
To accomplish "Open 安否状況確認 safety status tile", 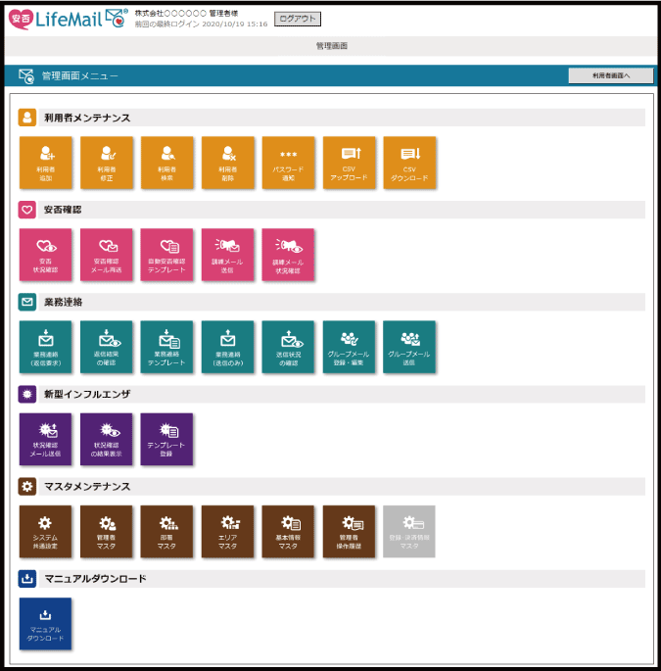I will tap(45, 254).
